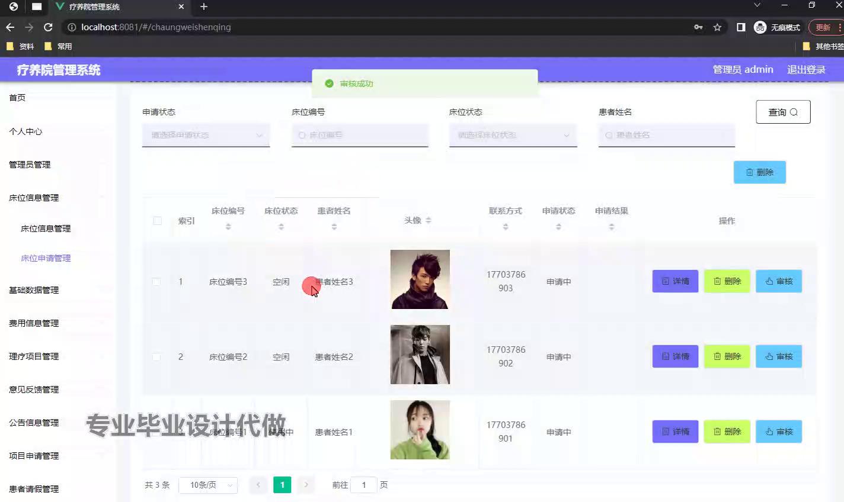
Task: Tick the checkbox for row 2
Action: (x=156, y=357)
